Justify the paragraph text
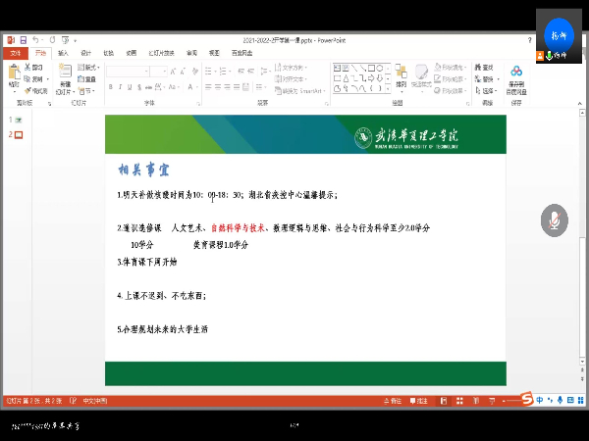 click(x=237, y=87)
